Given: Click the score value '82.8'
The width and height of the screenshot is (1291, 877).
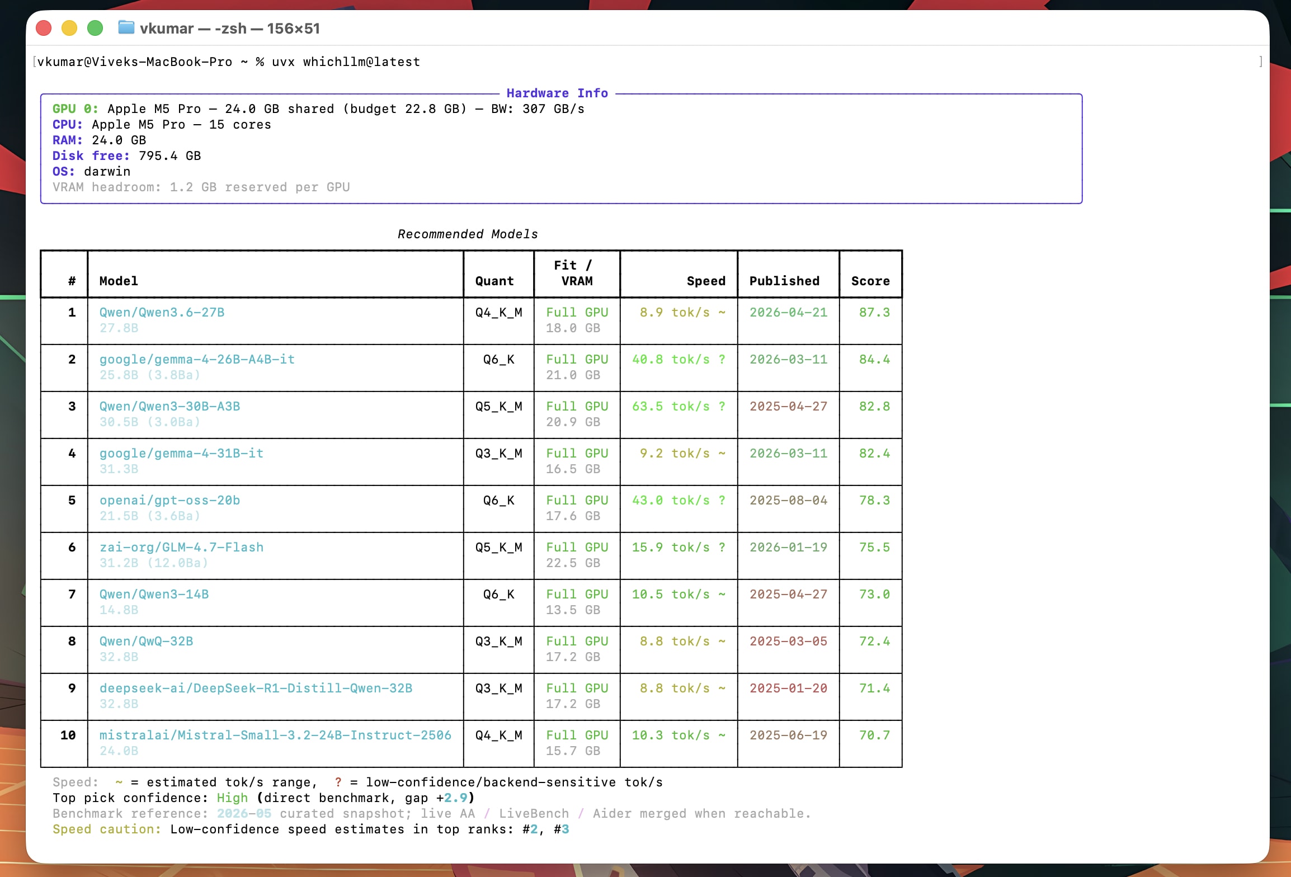Looking at the screenshot, I should (874, 407).
